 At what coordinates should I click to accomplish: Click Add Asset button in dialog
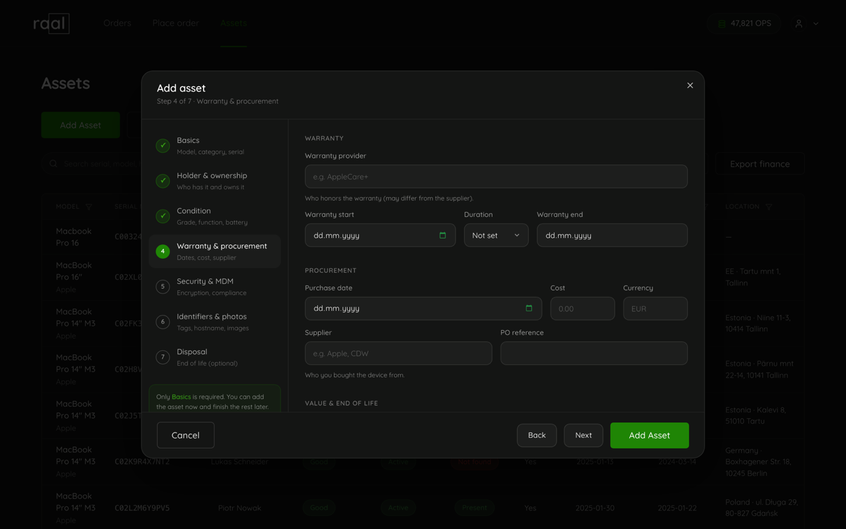tap(650, 435)
